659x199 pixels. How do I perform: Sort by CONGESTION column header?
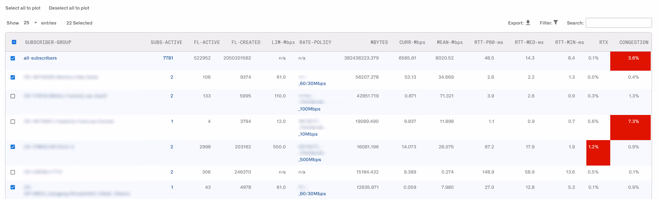pyautogui.click(x=634, y=42)
